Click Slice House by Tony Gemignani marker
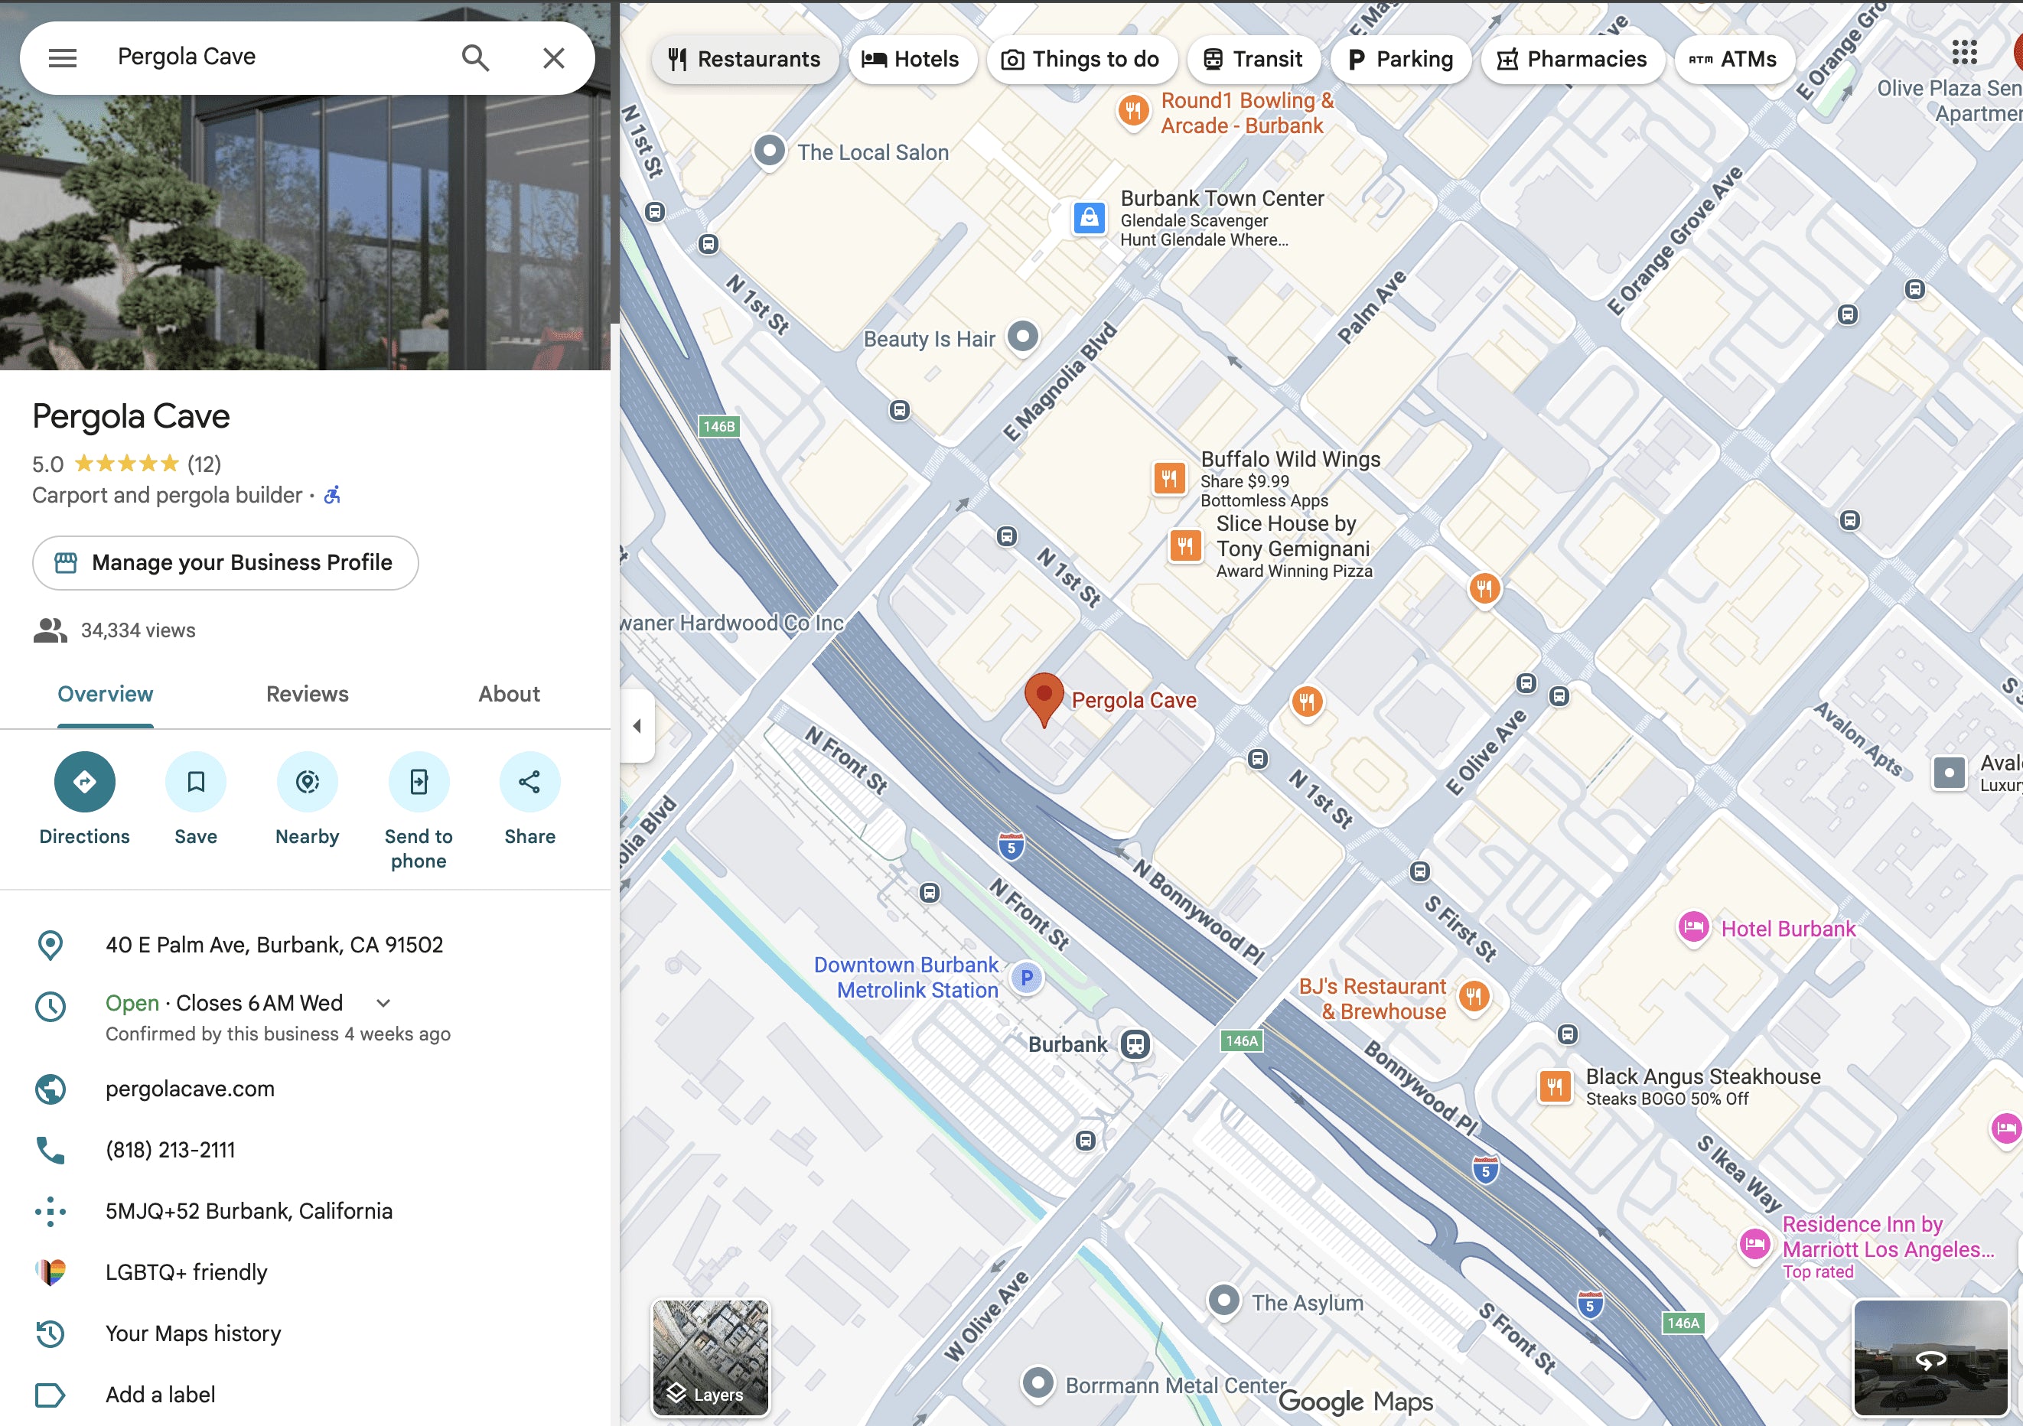Viewport: 2023px width, 1426px height. click(1185, 546)
